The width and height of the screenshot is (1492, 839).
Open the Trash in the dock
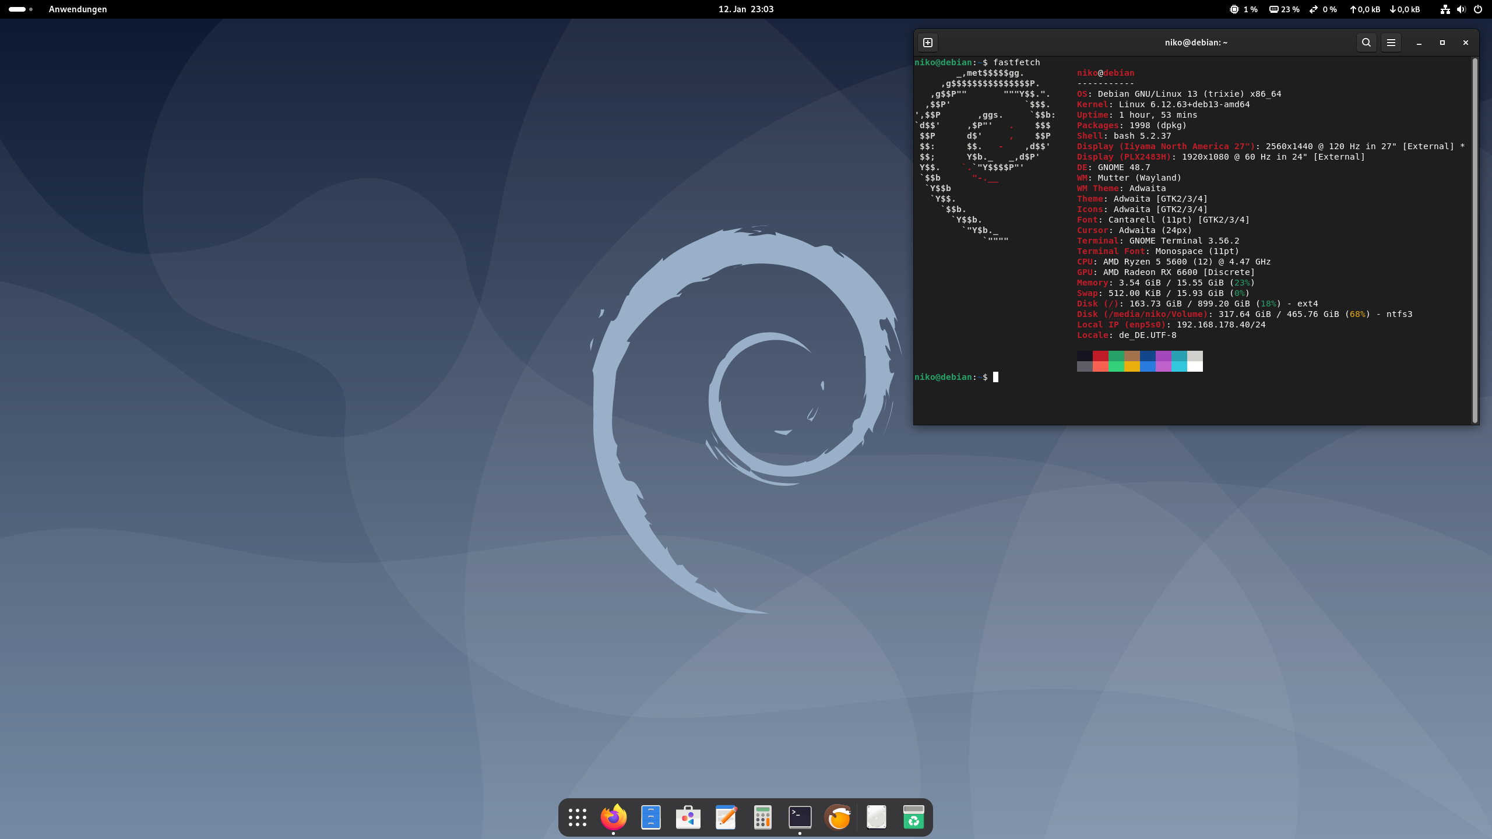[x=913, y=817]
